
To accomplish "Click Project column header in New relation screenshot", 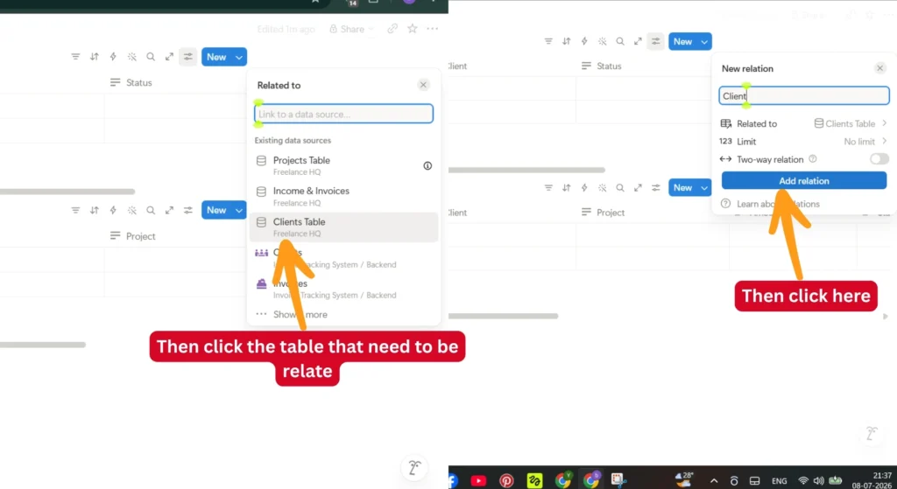I will coord(603,212).
